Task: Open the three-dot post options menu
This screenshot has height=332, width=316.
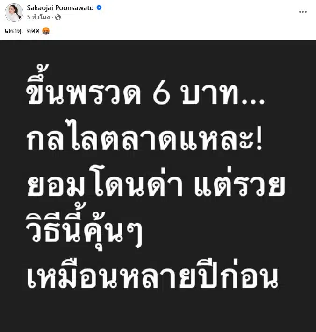Action: 303,12
